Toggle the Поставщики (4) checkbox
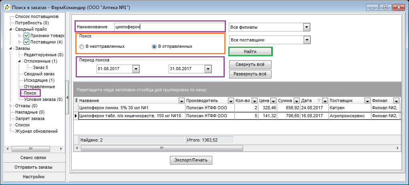This screenshot has width=409, height=185. click(x=26, y=42)
